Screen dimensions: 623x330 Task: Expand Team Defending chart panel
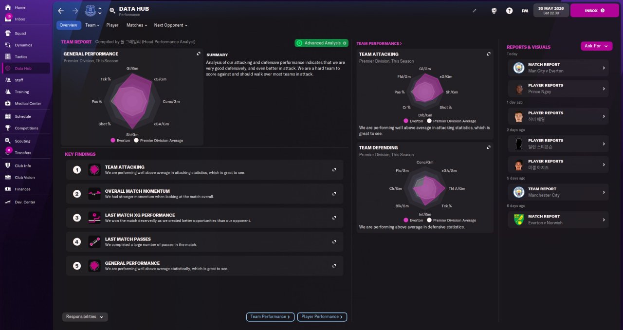pos(488,147)
